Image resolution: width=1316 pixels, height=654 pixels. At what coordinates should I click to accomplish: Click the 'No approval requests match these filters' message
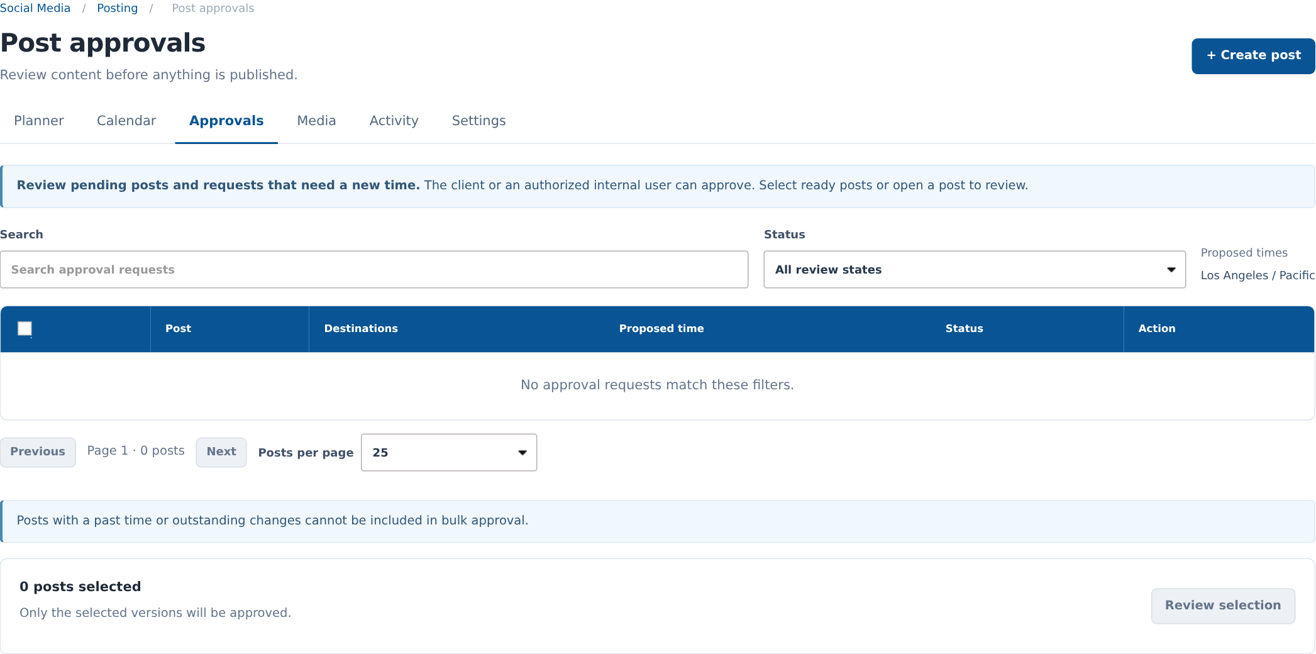[657, 385]
